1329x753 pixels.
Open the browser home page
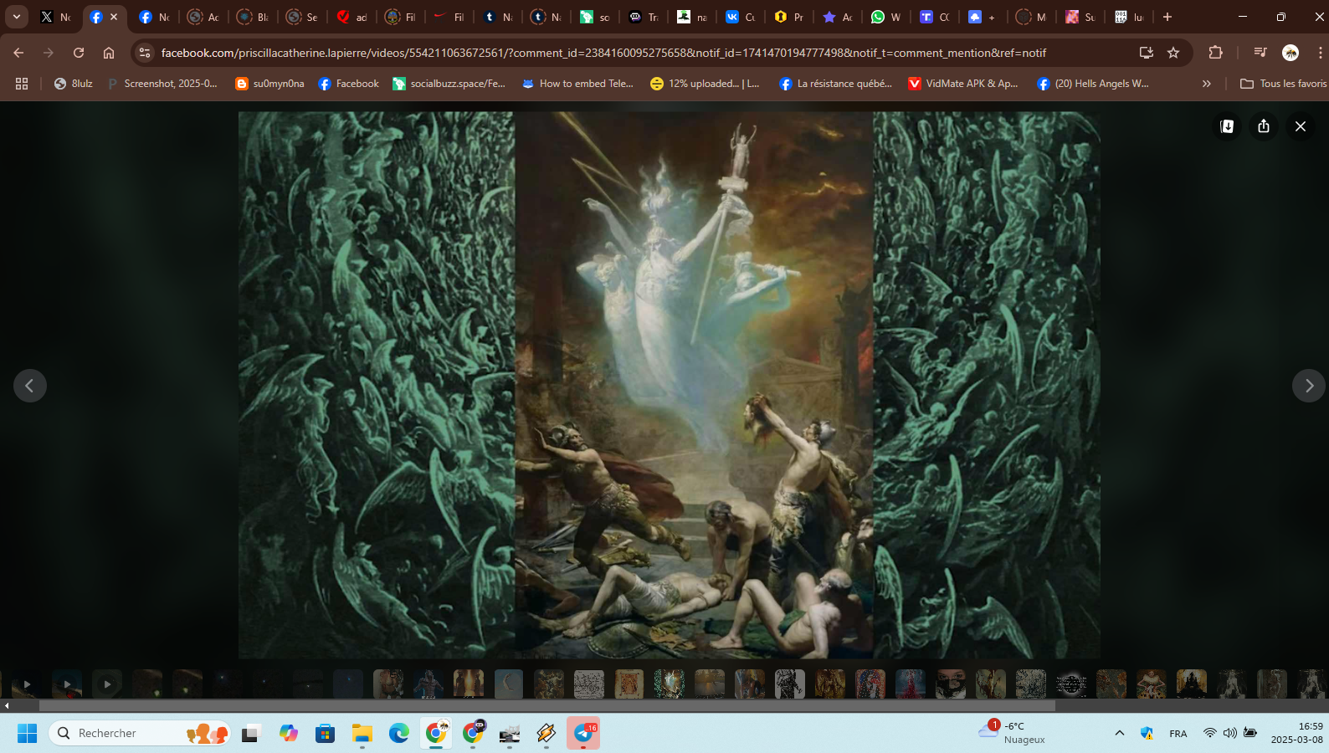109,53
